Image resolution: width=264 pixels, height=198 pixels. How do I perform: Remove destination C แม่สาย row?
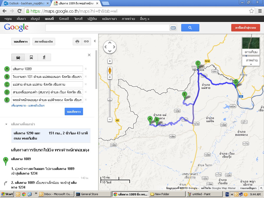coord(86,84)
